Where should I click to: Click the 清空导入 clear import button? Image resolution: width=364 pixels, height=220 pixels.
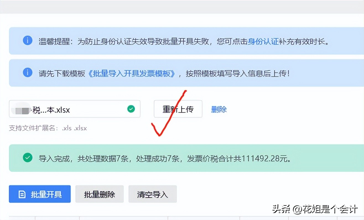click(152, 194)
